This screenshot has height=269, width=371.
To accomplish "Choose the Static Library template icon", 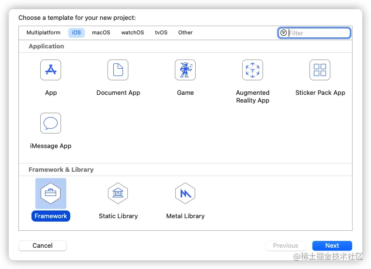I will [x=118, y=194].
